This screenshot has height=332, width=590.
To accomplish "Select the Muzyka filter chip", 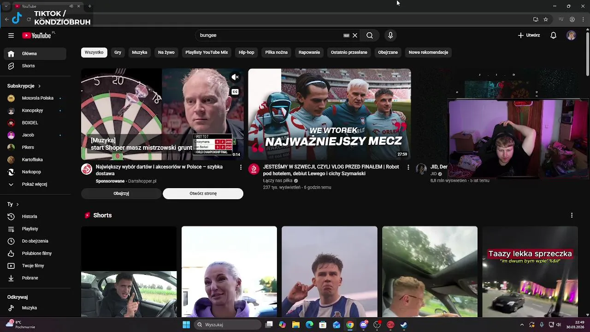I will tap(140, 53).
